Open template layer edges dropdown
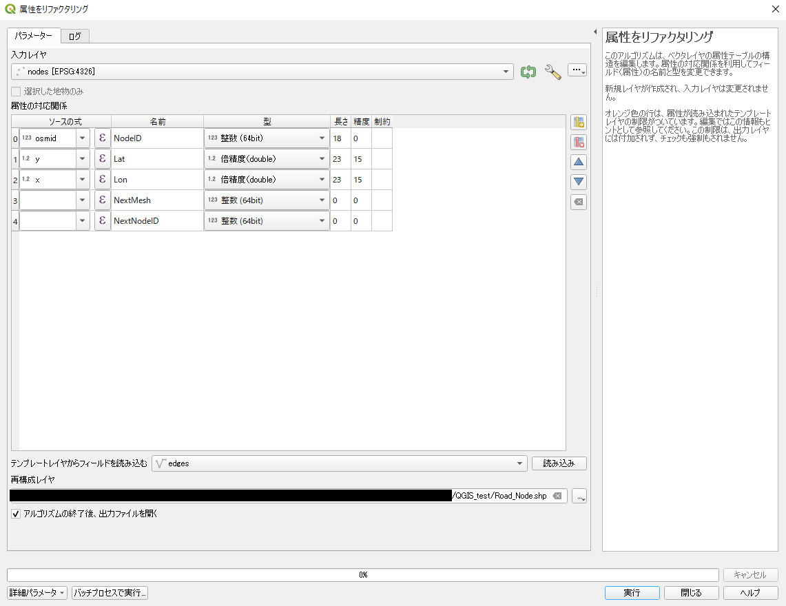The height and width of the screenshot is (606, 786). 339,463
